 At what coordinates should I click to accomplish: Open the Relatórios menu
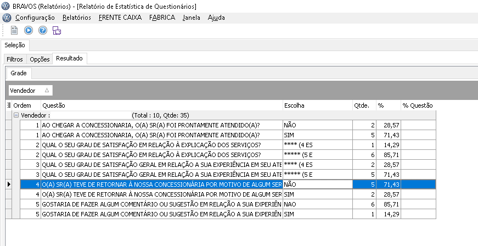point(77,18)
